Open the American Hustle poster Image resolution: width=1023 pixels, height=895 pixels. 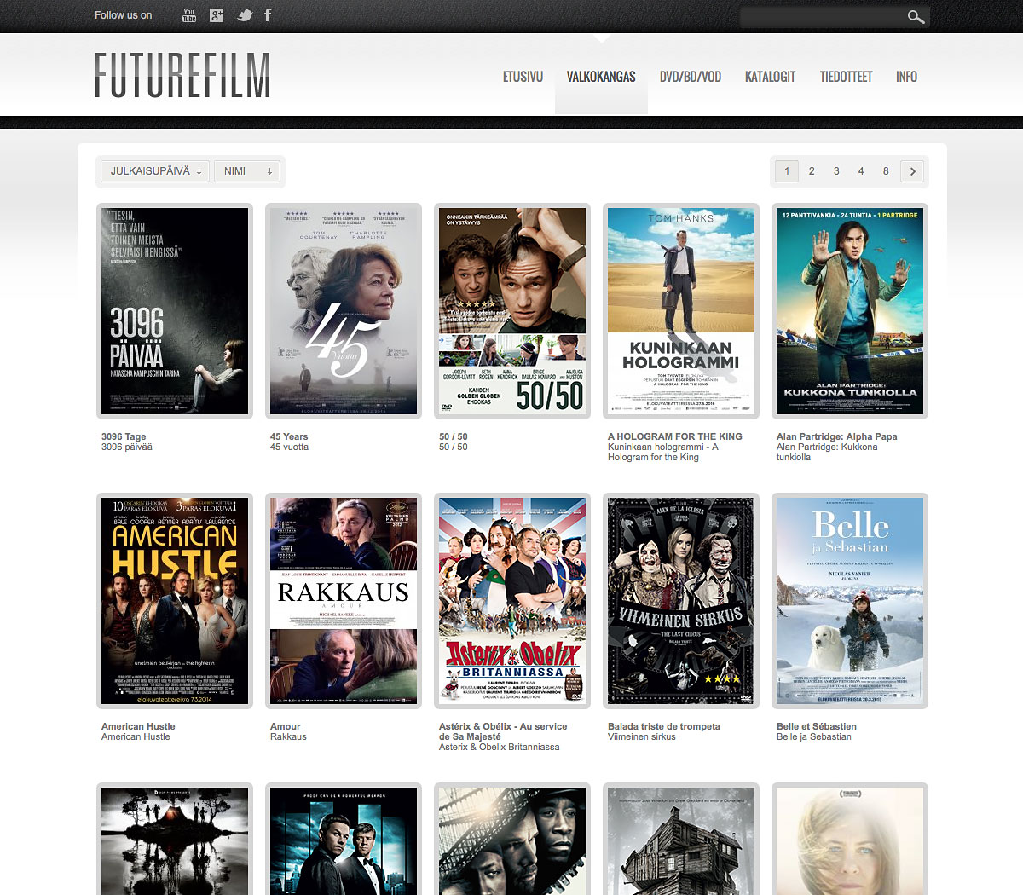point(175,601)
